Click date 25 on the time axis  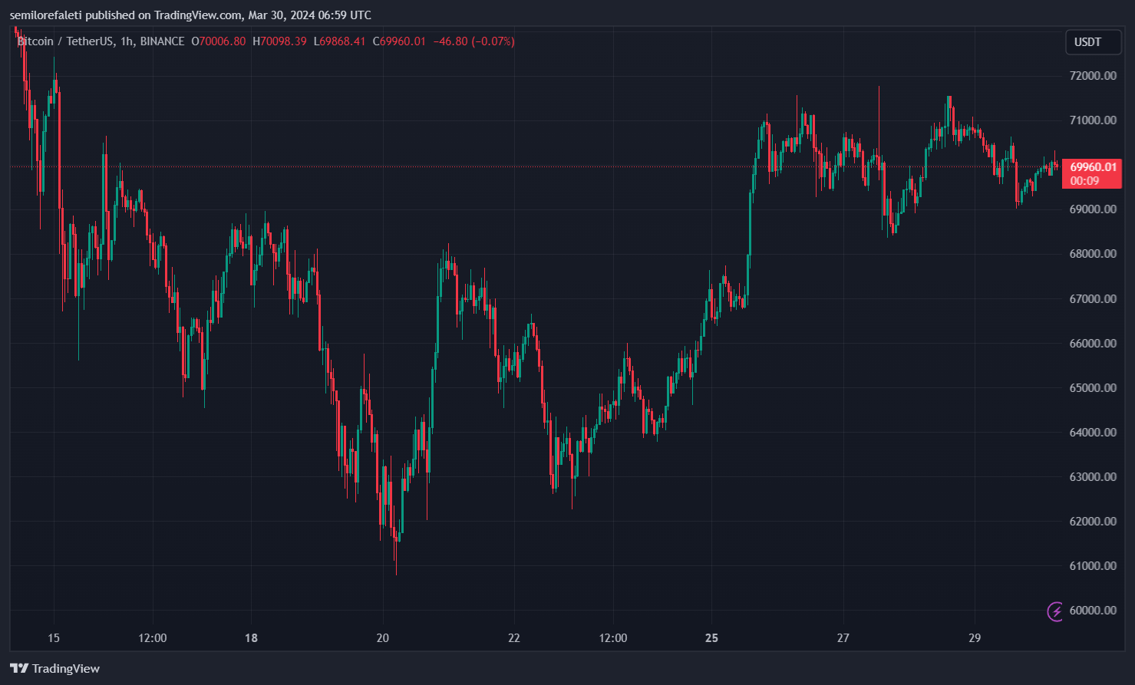pyautogui.click(x=712, y=638)
